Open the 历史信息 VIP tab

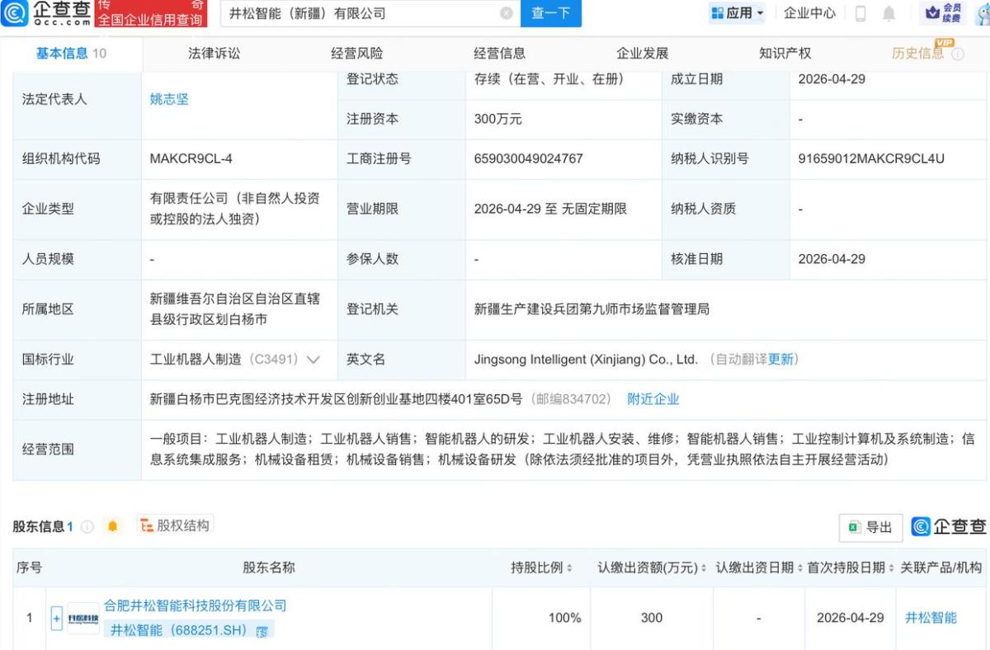918,54
